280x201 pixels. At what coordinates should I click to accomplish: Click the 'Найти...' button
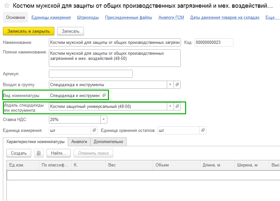pos(59,153)
